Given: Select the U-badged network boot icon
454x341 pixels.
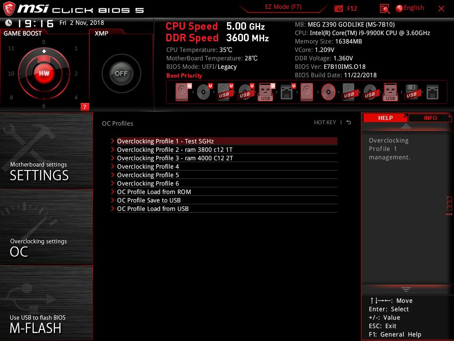Looking at the screenshot, I should [x=288, y=92].
